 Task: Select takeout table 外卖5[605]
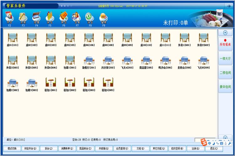point(32,62)
